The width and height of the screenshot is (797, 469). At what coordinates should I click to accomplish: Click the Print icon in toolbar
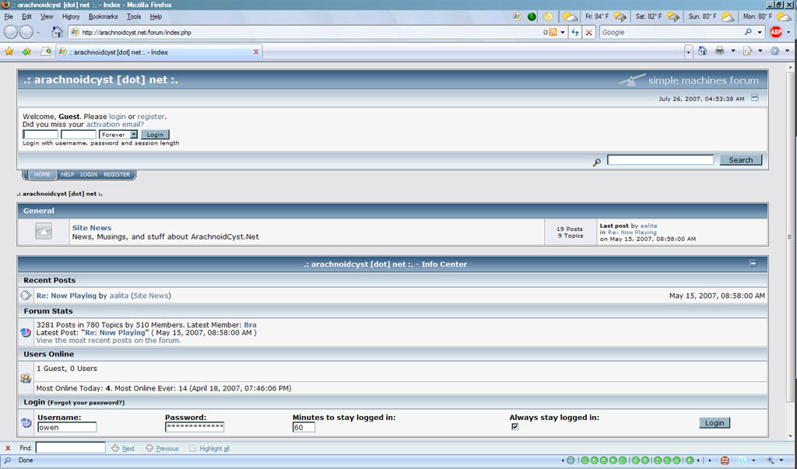pos(720,51)
